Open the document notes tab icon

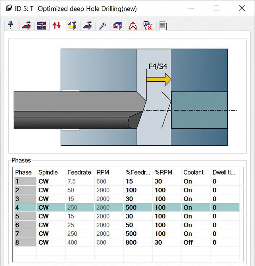[163, 26]
